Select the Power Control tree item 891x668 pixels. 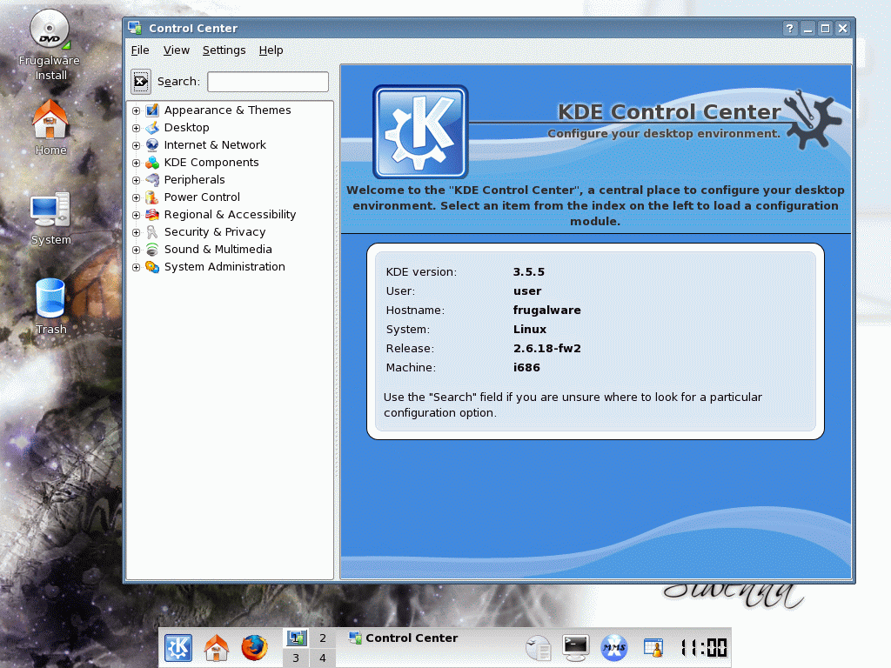tap(202, 197)
